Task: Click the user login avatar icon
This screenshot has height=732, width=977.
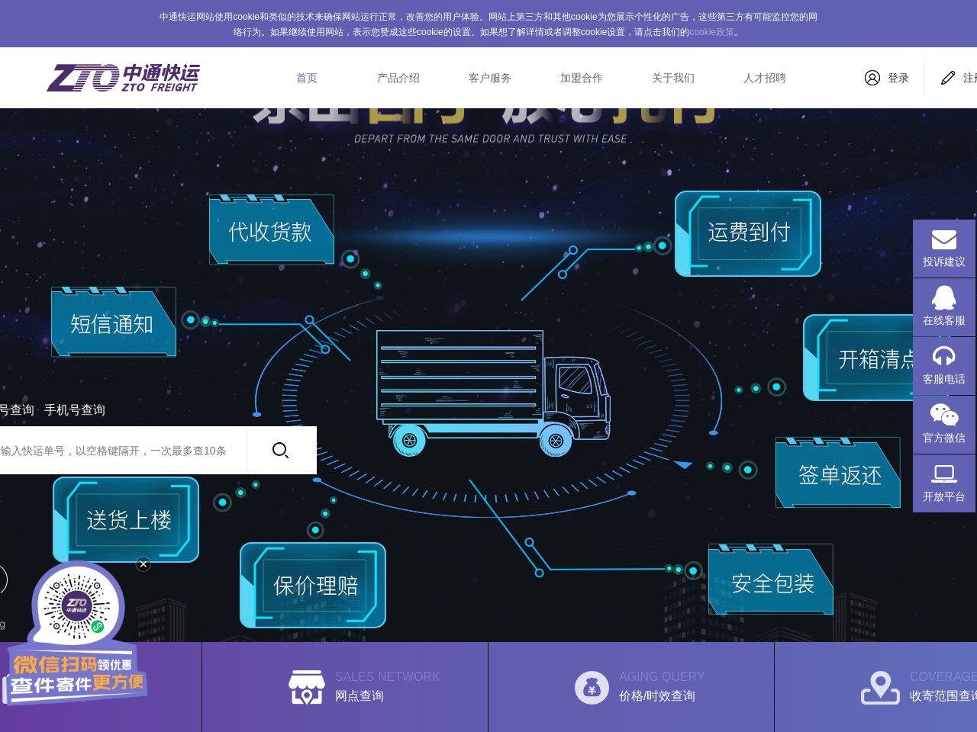Action: point(872,78)
